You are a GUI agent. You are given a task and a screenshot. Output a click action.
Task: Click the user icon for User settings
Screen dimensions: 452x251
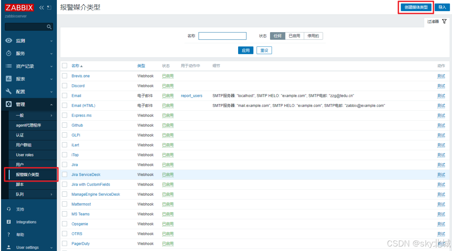(9, 248)
